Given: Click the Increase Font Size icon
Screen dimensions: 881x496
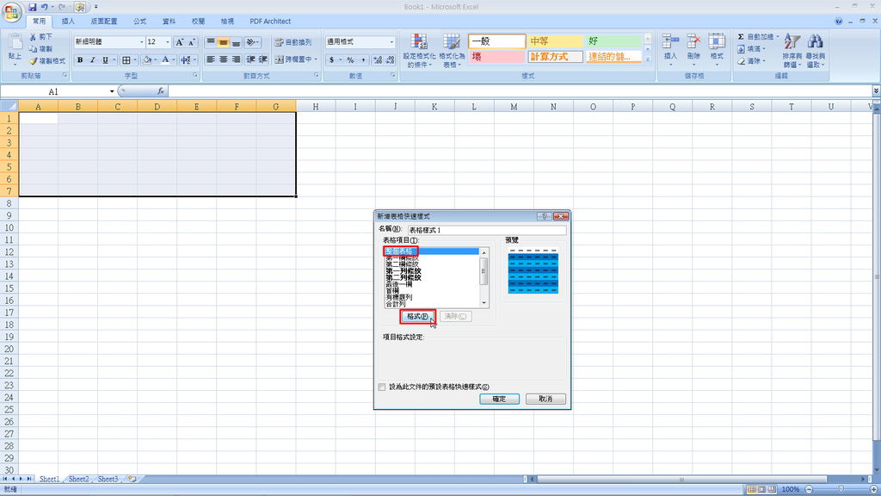Looking at the screenshot, I should coord(179,42).
